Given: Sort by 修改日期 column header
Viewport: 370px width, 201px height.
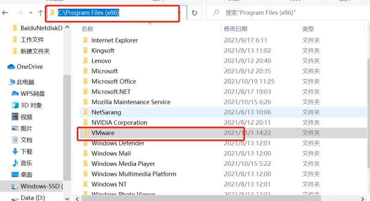Looking at the screenshot, I should [236, 29].
